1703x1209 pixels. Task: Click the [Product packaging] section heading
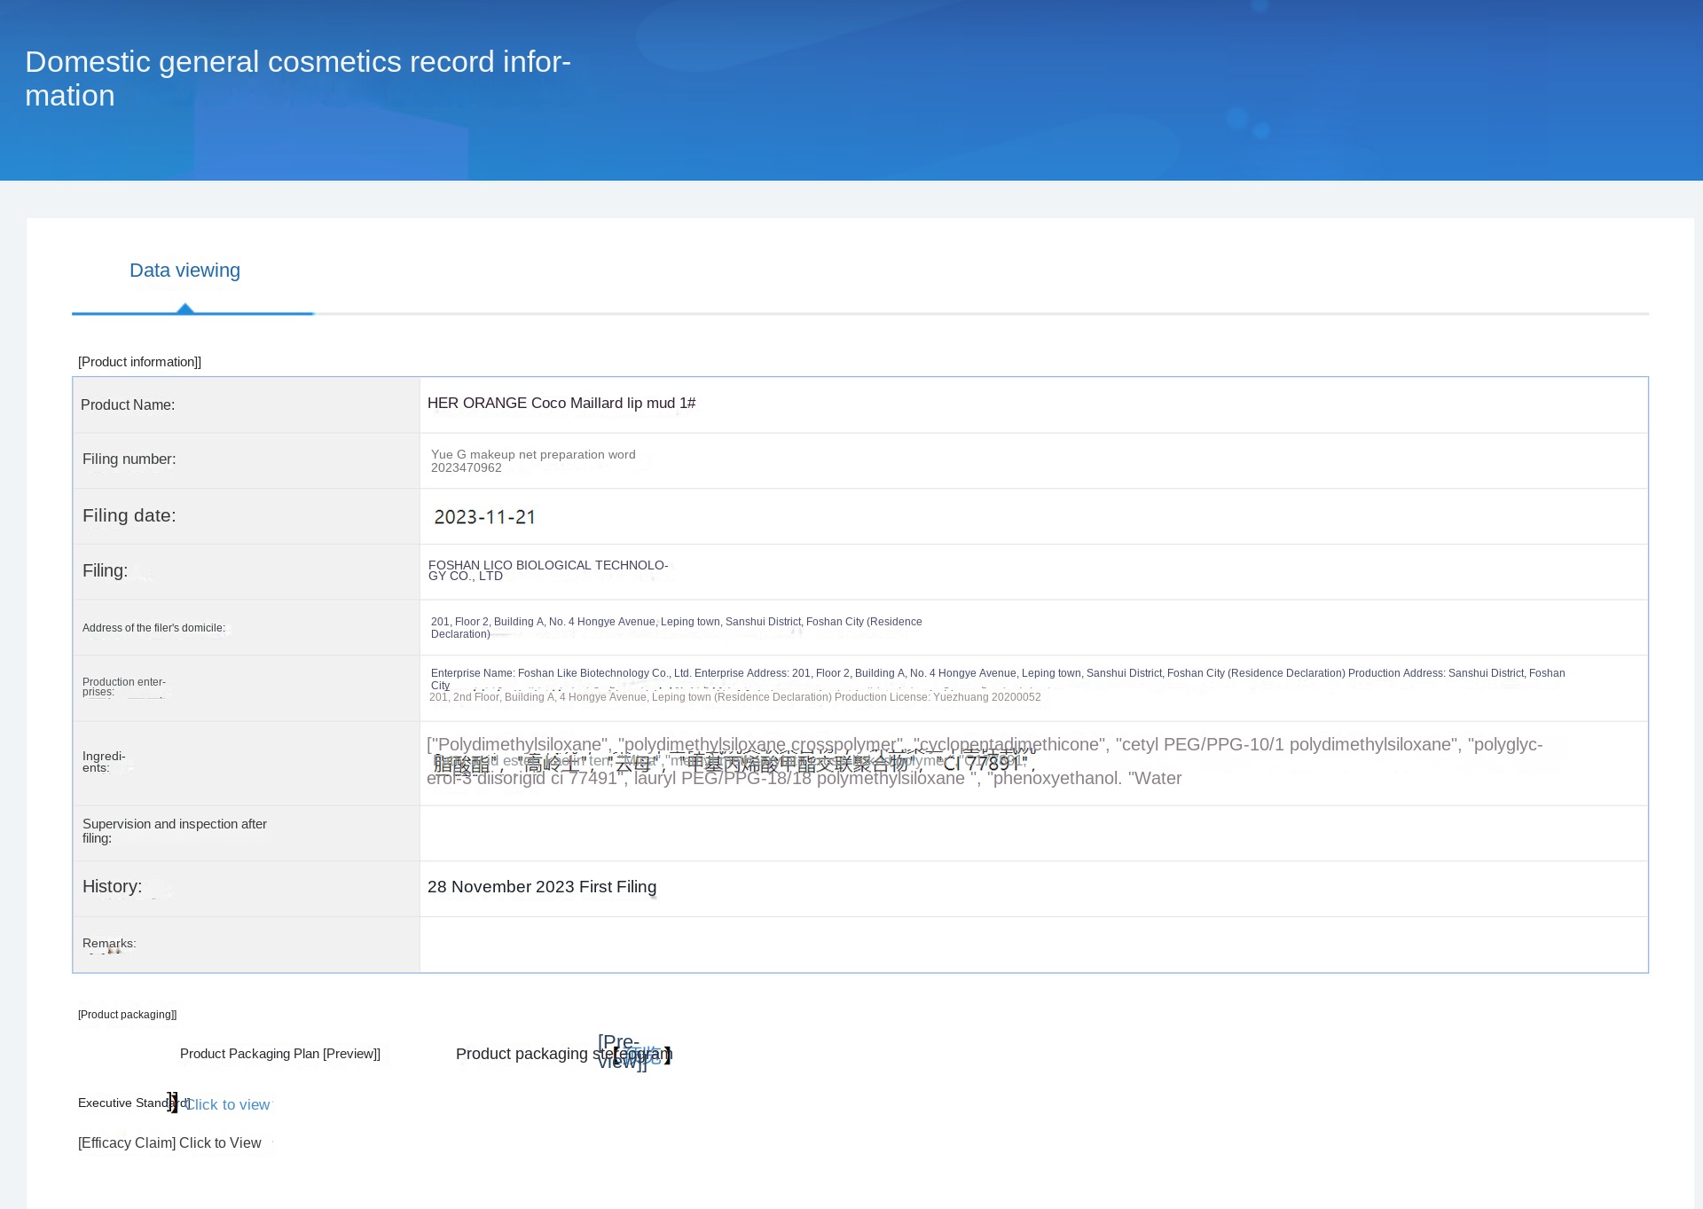click(127, 1015)
